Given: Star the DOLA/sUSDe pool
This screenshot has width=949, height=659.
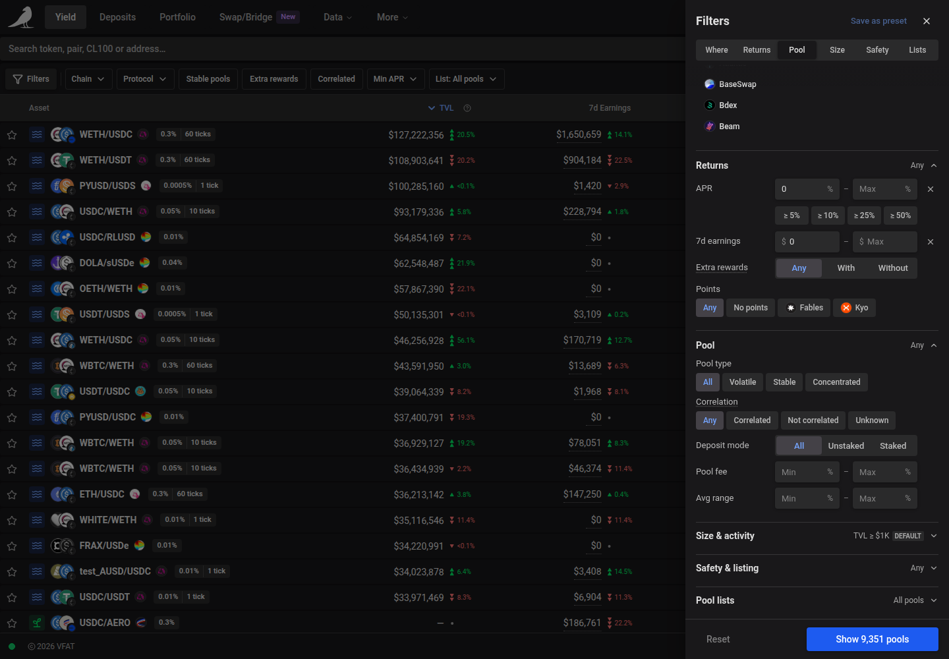Looking at the screenshot, I should (12, 263).
